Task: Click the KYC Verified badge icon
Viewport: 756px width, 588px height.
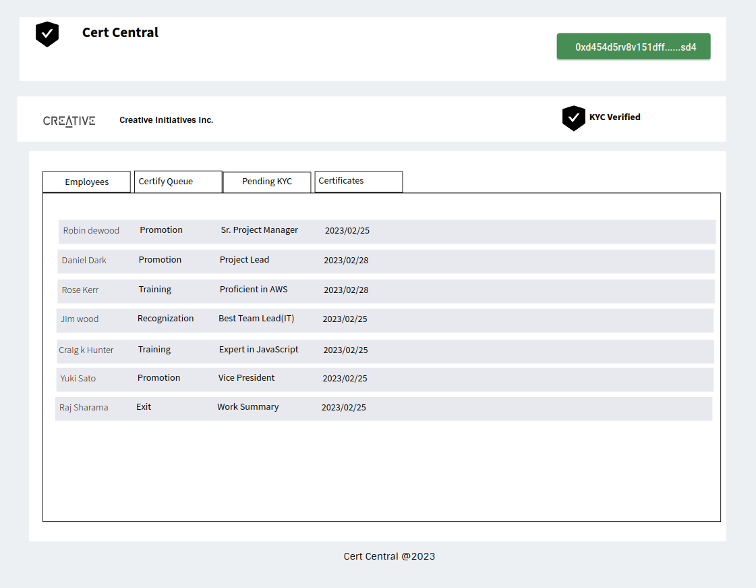Action: tap(573, 117)
